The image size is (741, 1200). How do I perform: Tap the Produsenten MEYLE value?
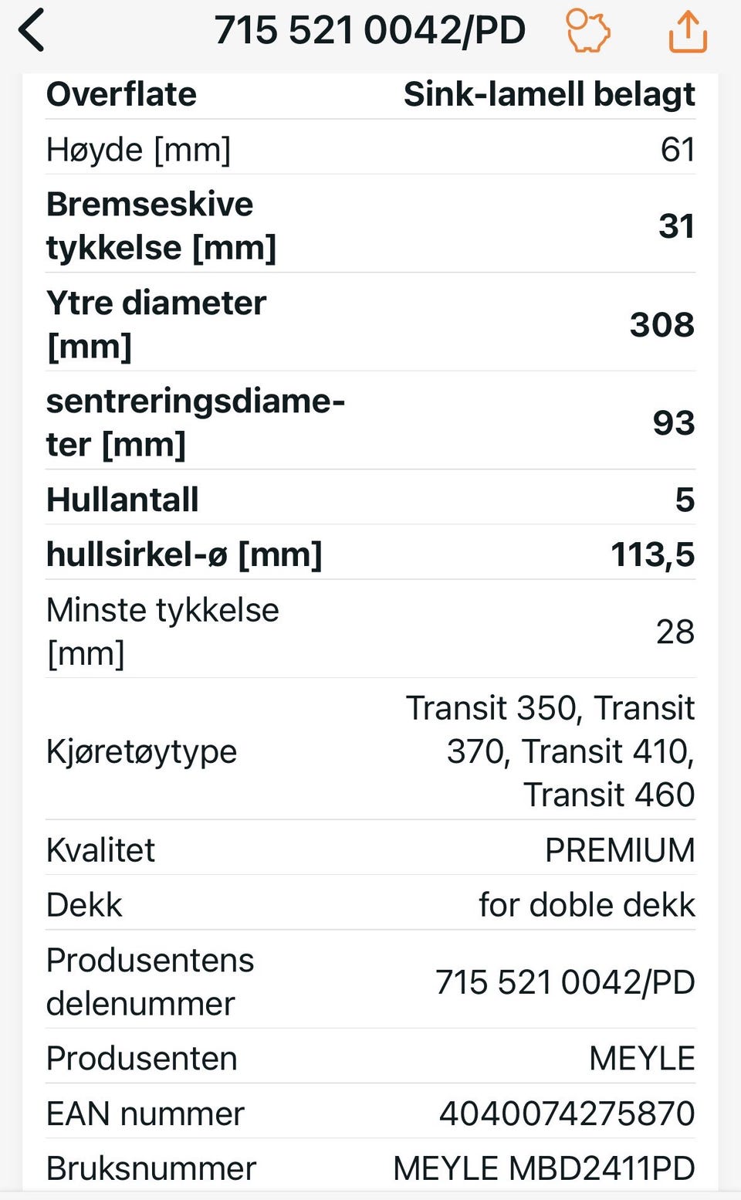[641, 1058]
